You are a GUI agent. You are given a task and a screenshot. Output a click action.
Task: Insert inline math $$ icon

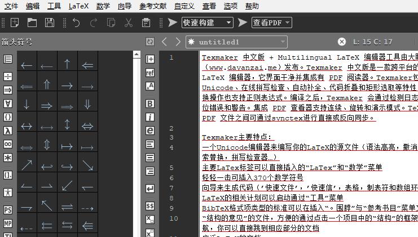click(150, 206)
